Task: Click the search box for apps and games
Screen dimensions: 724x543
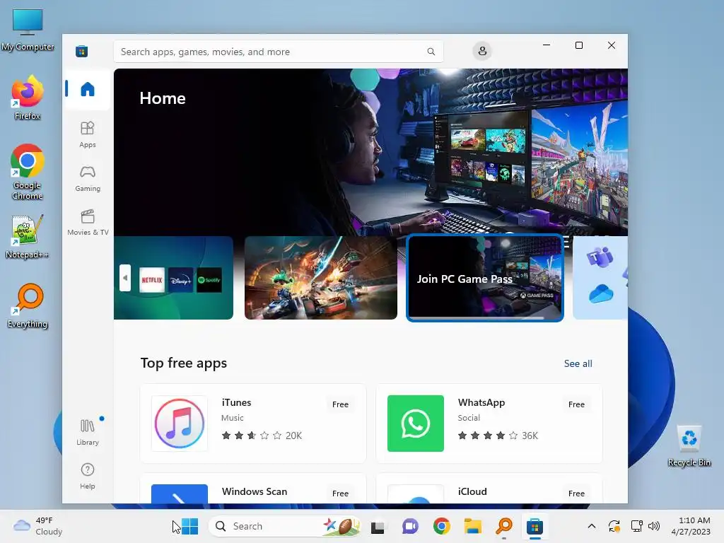Action: [279, 52]
